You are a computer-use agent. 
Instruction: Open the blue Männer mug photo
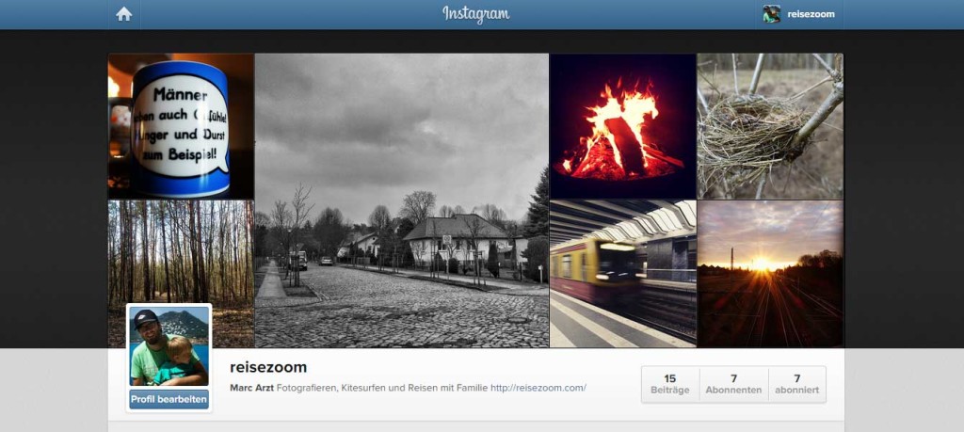point(182,126)
